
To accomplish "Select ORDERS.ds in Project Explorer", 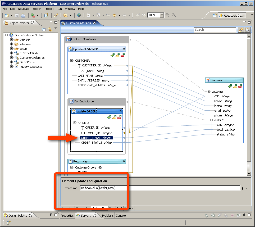I will click(x=27, y=62).
